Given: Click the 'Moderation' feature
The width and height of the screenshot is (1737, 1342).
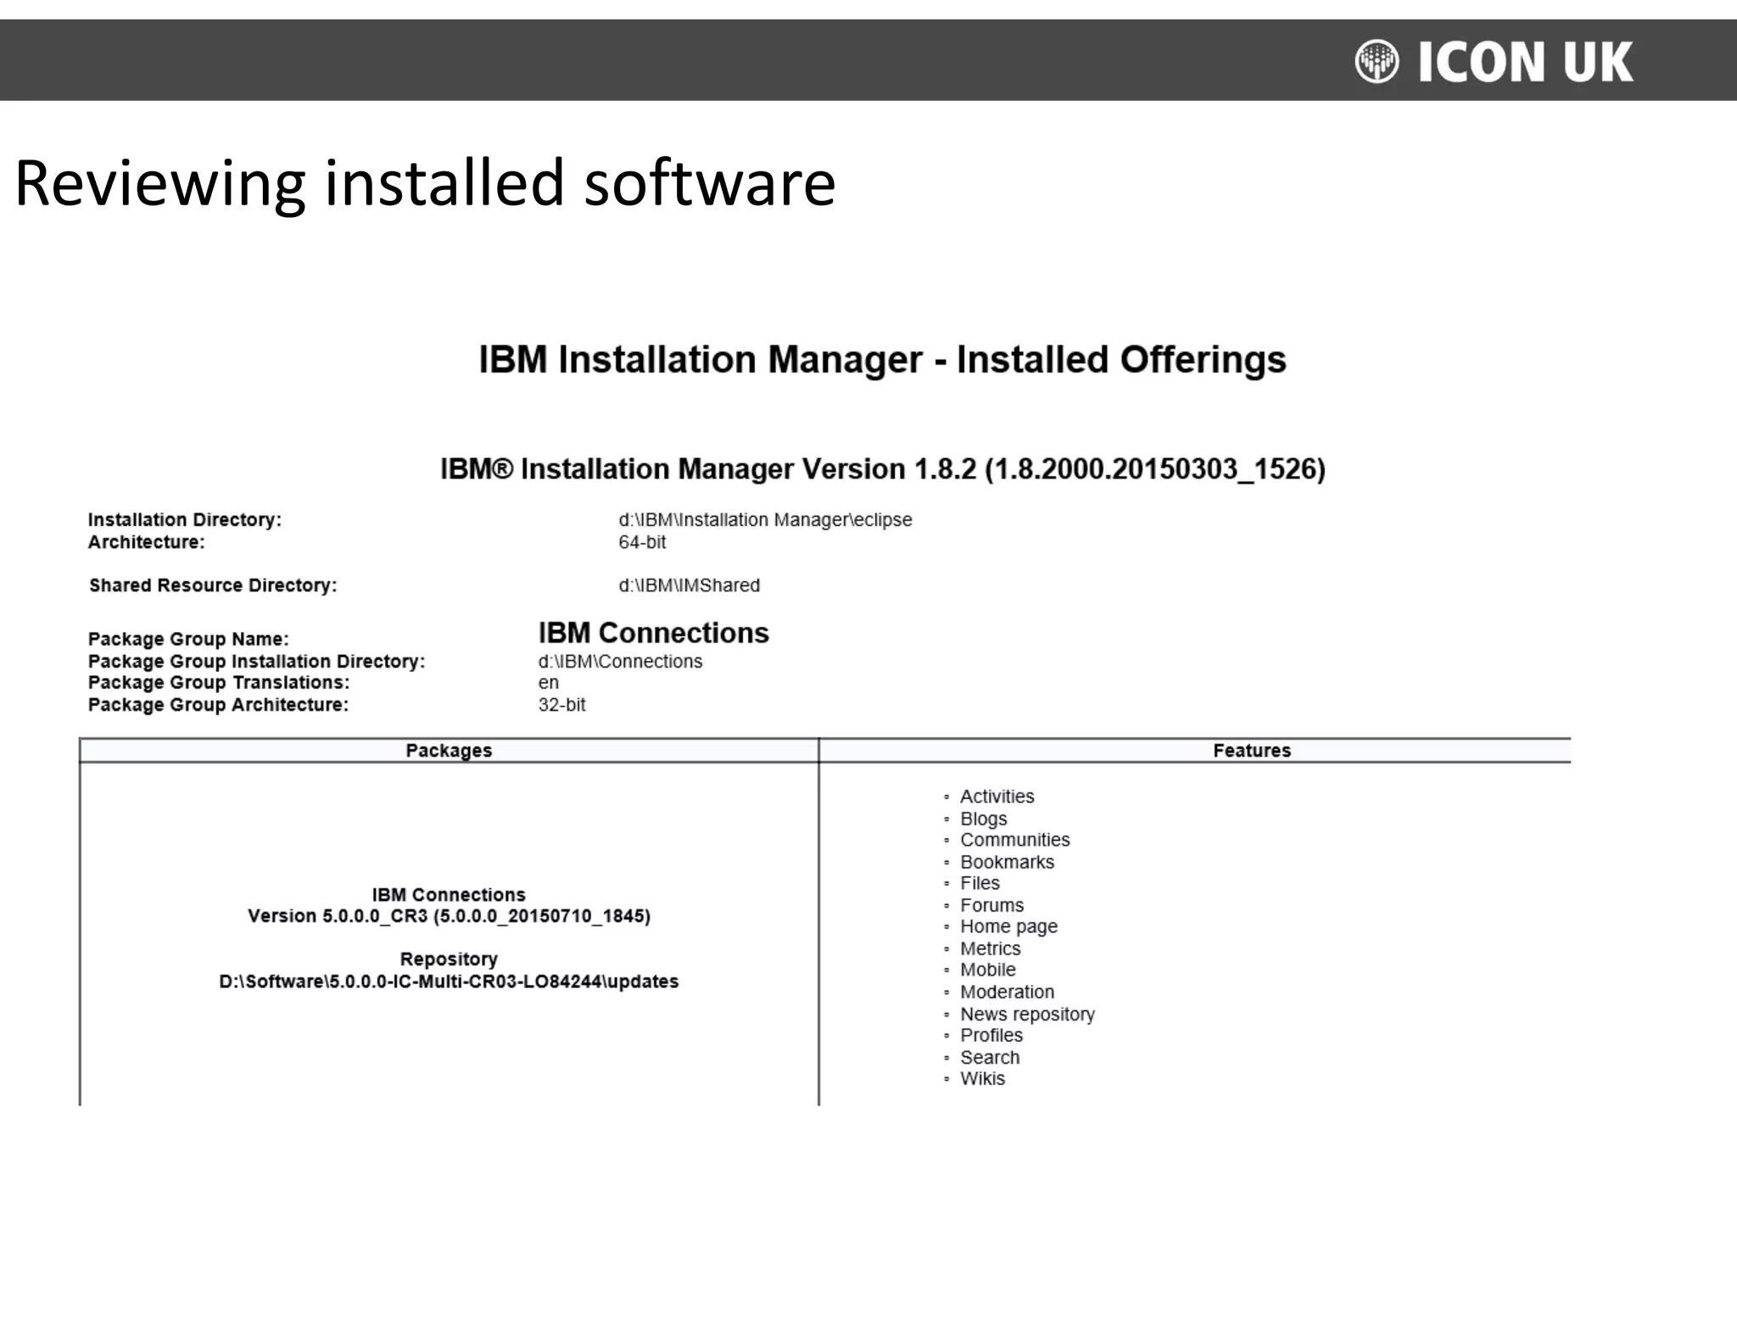Looking at the screenshot, I should click(1007, 992).
